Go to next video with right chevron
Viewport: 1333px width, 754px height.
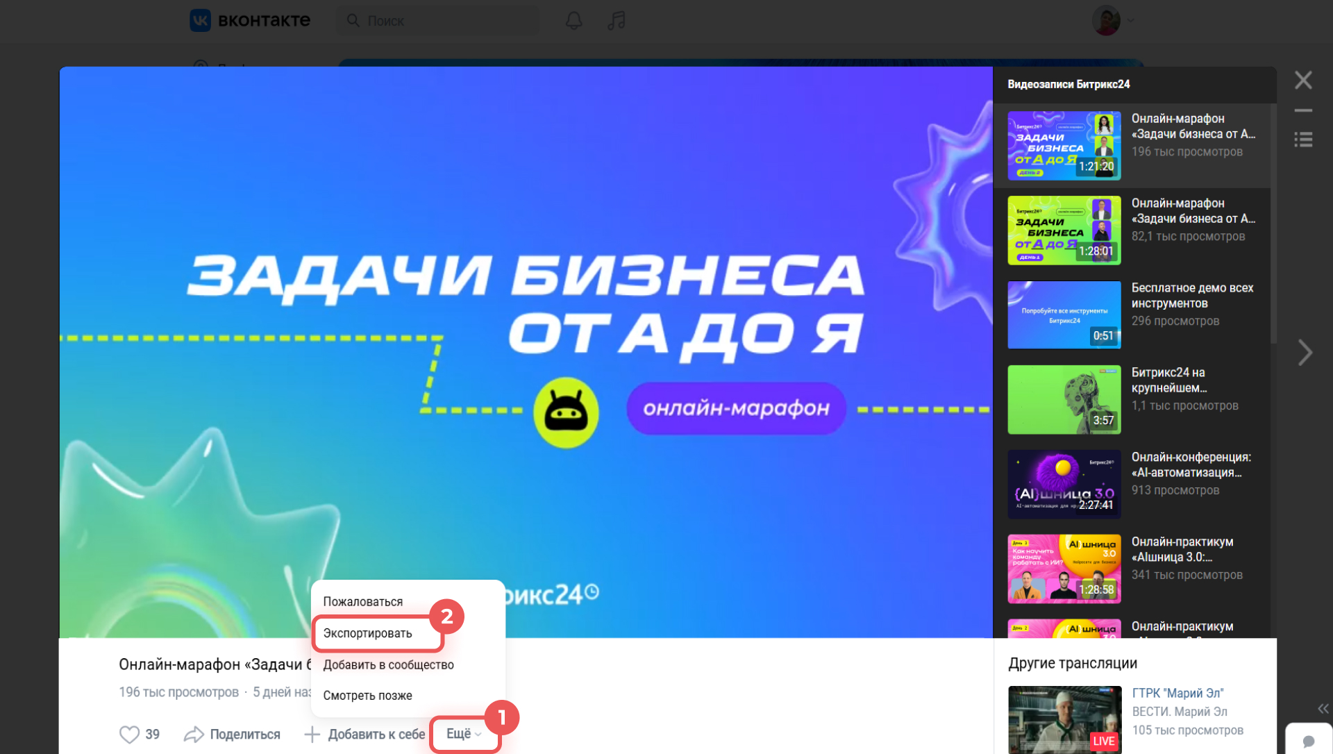coord(1305,353)
